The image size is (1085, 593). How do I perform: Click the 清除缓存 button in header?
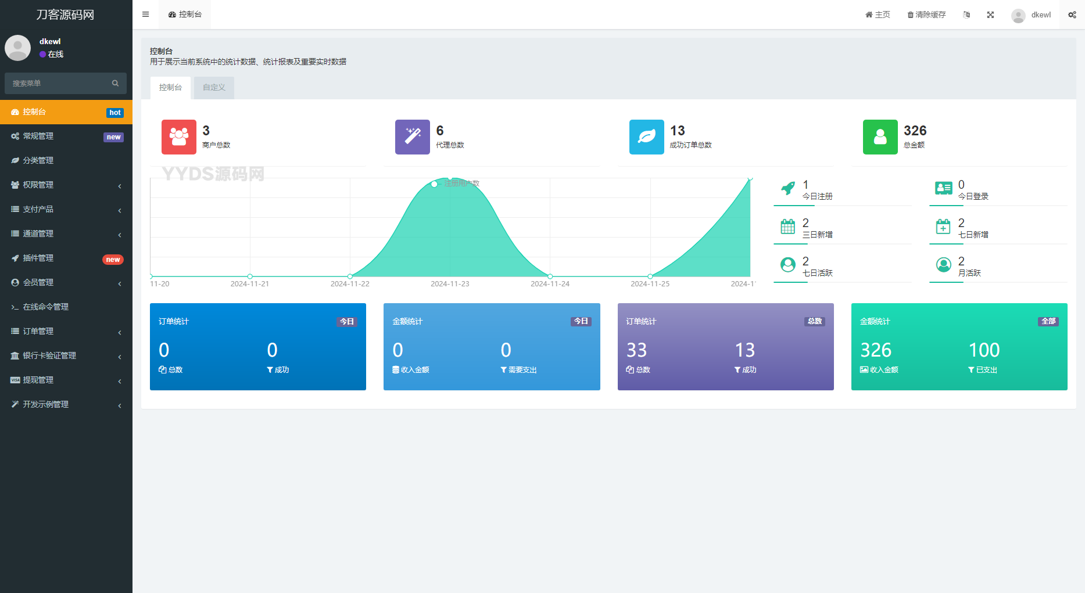(x=926, y=15)
